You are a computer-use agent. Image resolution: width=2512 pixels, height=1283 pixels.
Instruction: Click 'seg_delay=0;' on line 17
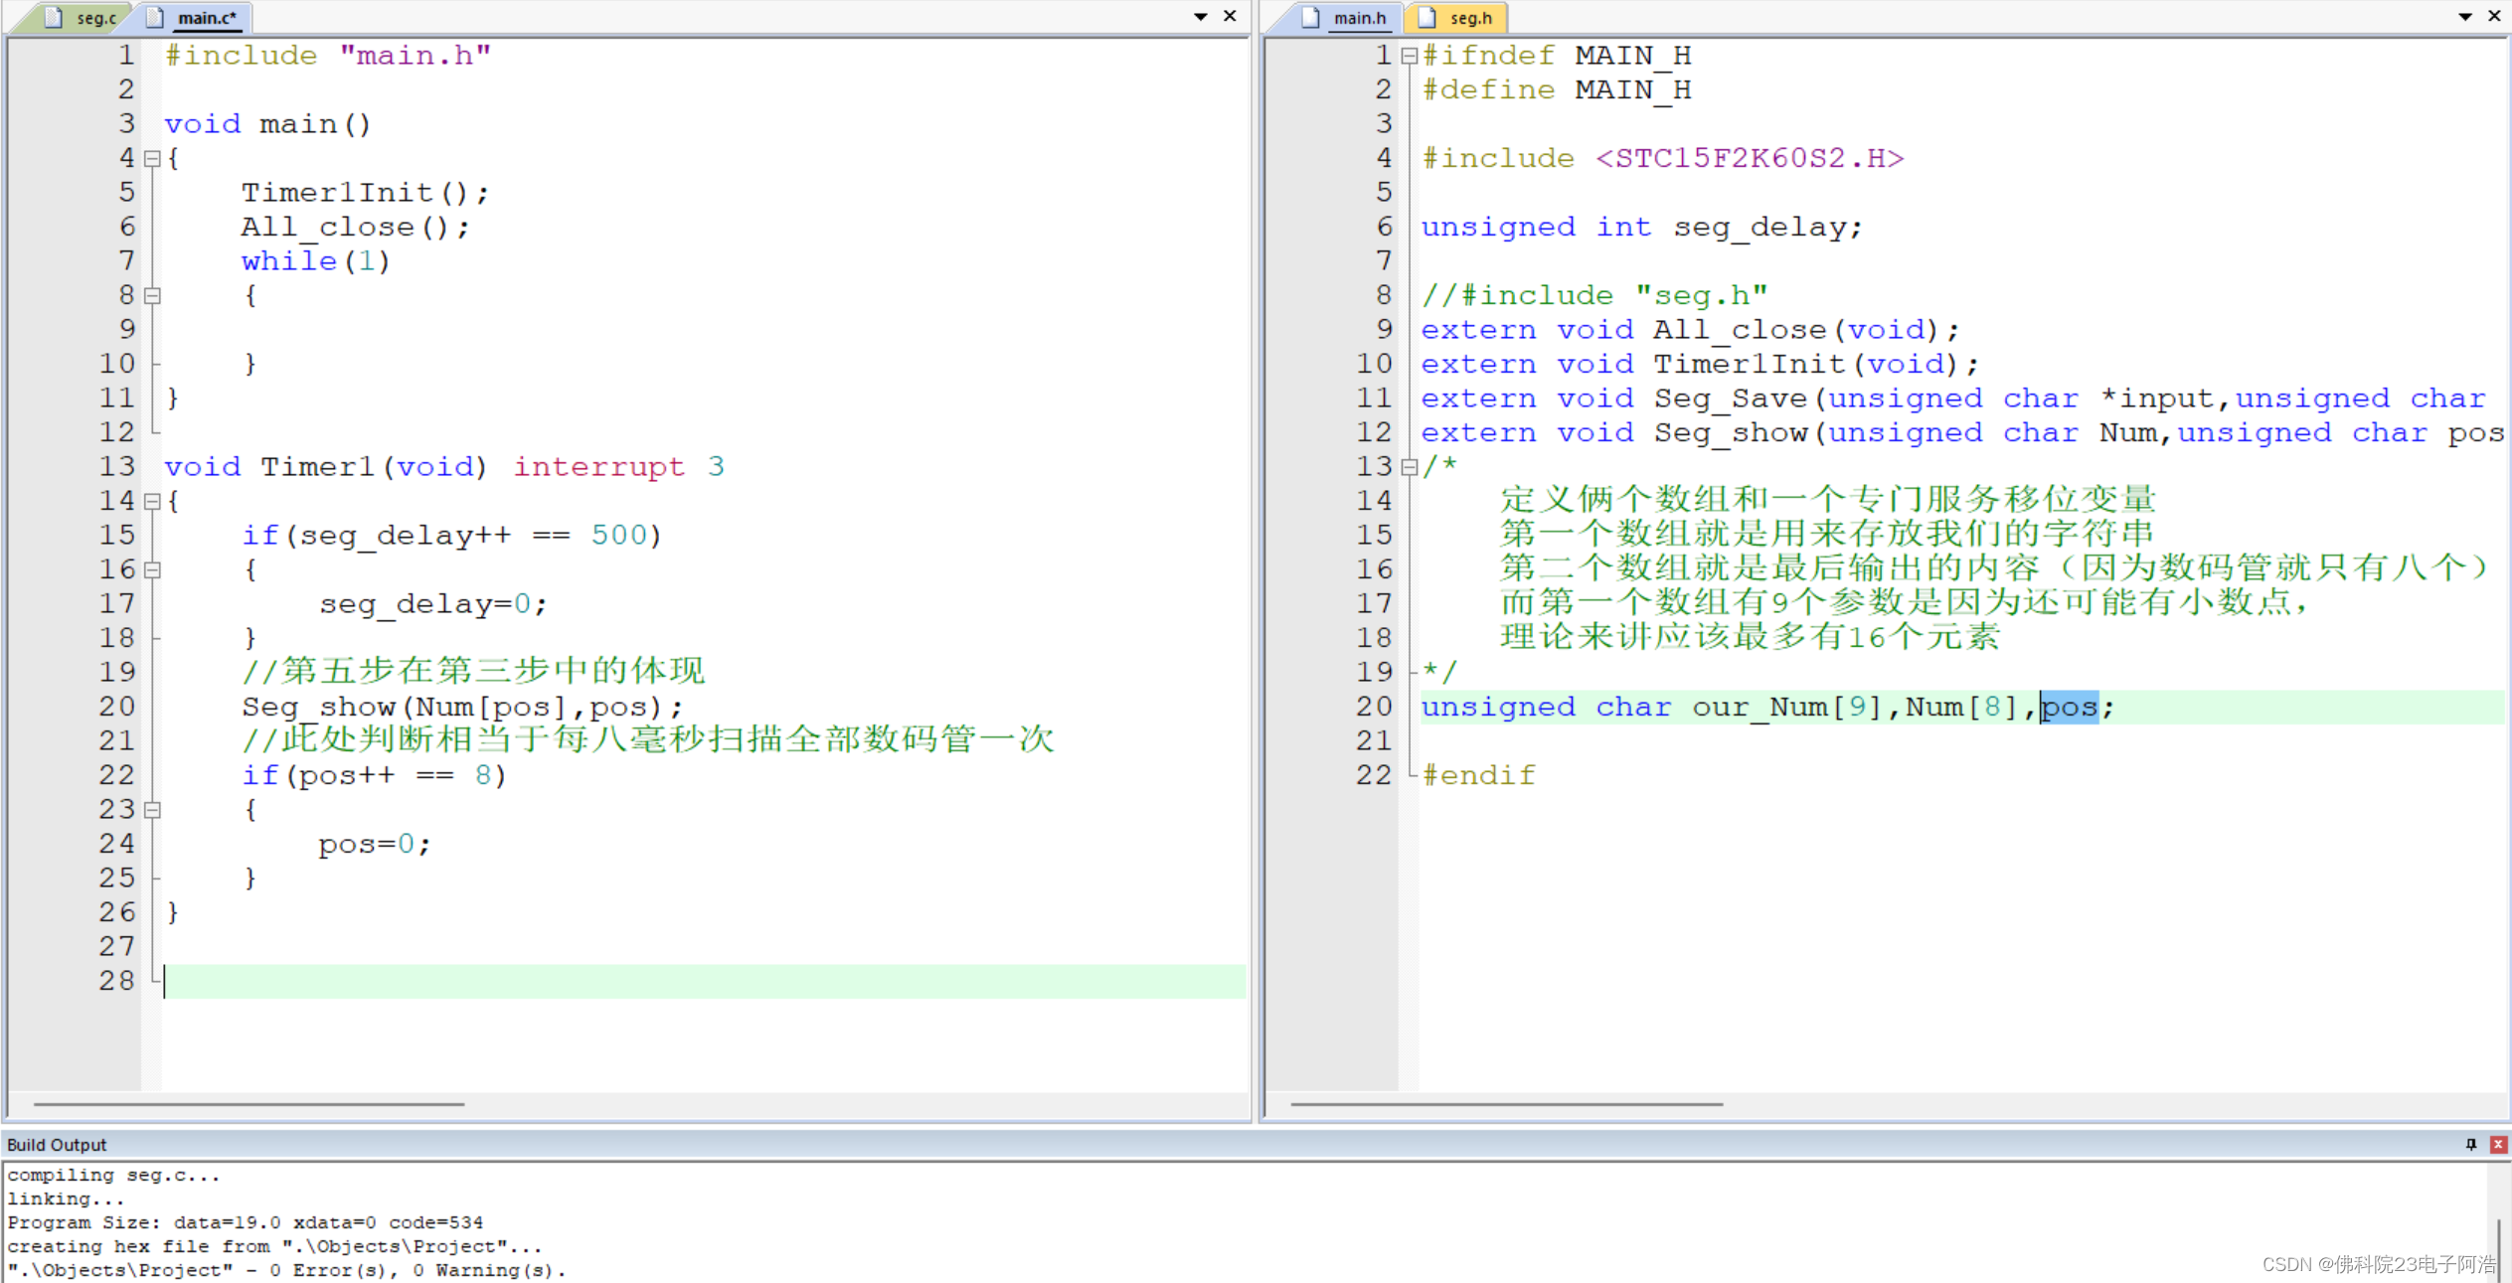(x=432, y=603)
